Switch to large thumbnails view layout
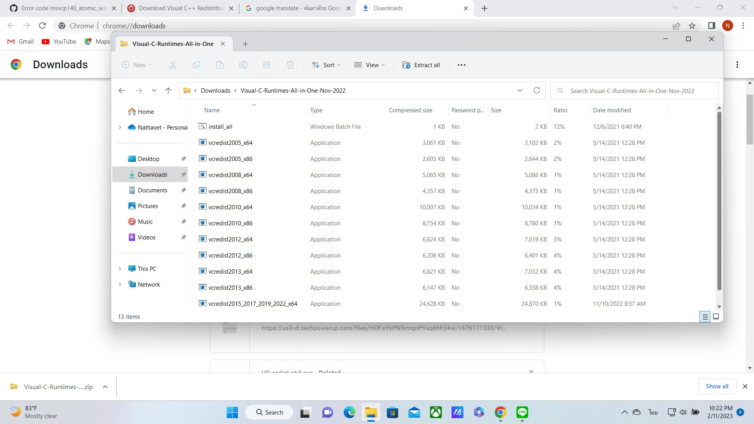The width and height of the screenshot is (754, 424). coord(716,316)
